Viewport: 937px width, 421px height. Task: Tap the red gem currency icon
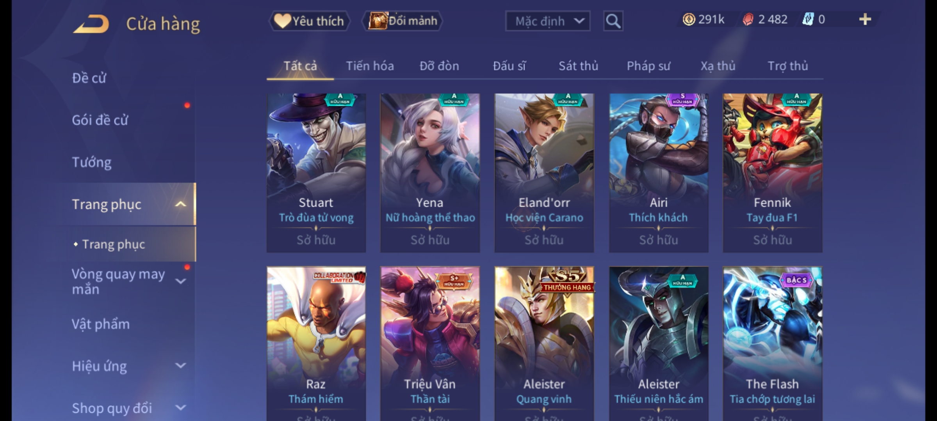748,19
